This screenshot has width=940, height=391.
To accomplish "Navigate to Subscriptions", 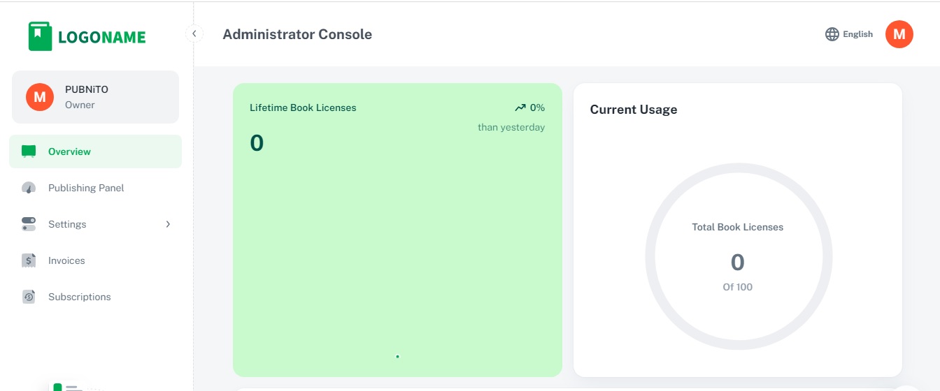I will (x=79, y=297).
